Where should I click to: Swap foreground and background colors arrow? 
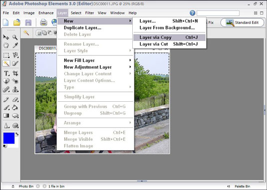tap(17, 134)
